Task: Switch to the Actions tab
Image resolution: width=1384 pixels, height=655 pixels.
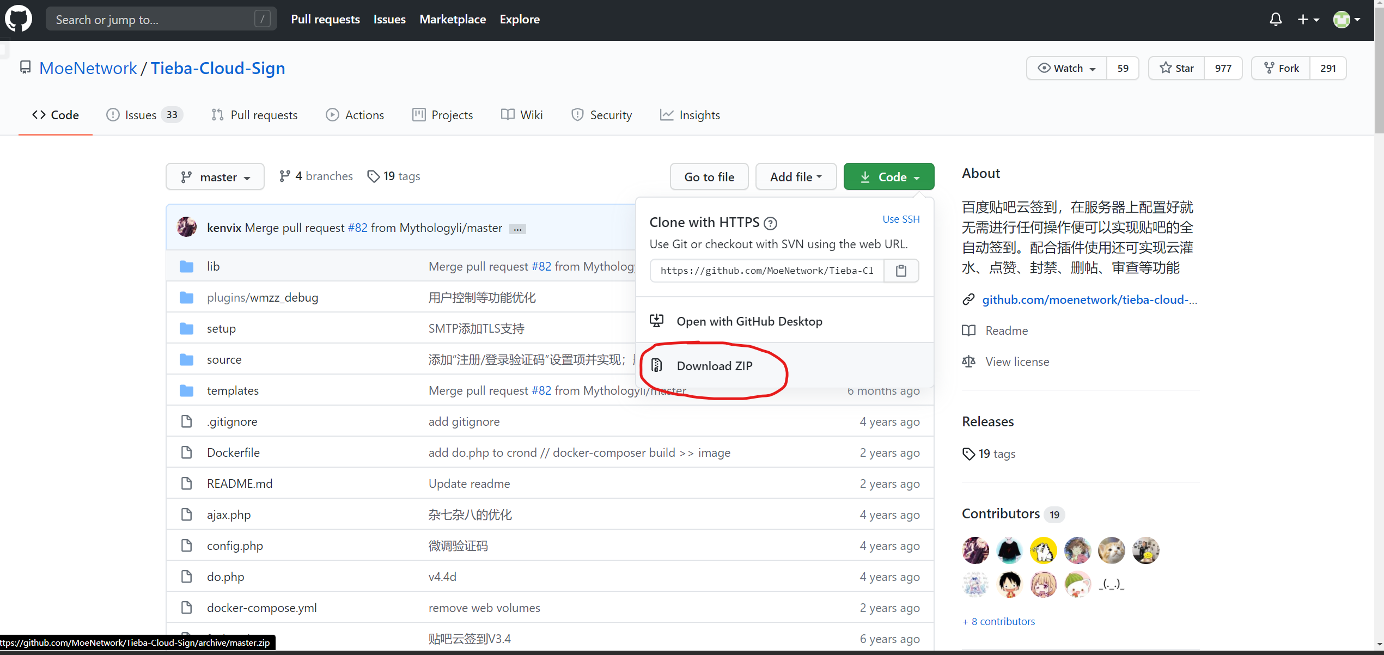Action: coord(355,115)
